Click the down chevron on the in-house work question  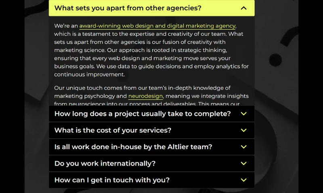pyautogui.click(x=243, y=147)
